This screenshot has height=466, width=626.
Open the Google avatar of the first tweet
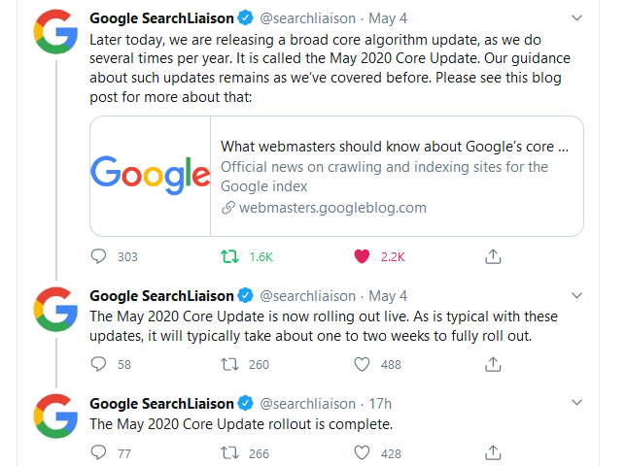click(x=56, y=32)
